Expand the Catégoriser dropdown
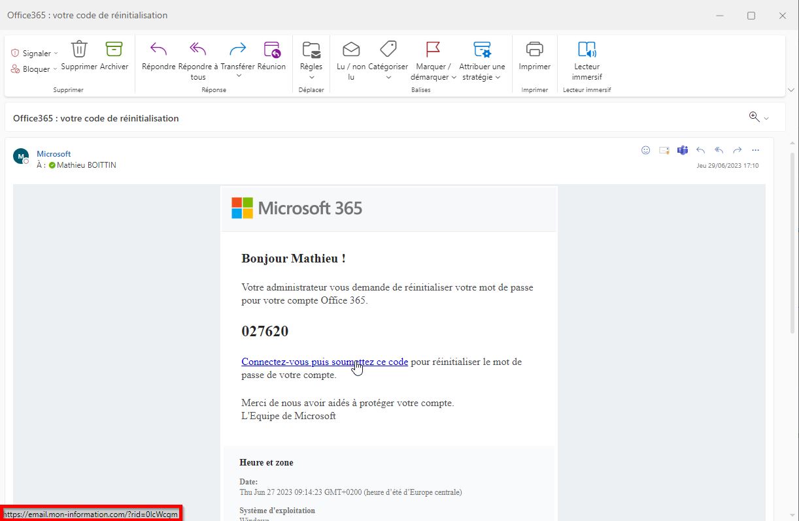This screenshot has height=521, width=799. [388, 77]
